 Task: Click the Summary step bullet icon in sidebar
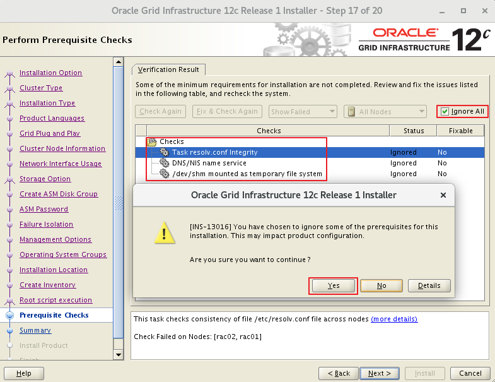[9, 330]
